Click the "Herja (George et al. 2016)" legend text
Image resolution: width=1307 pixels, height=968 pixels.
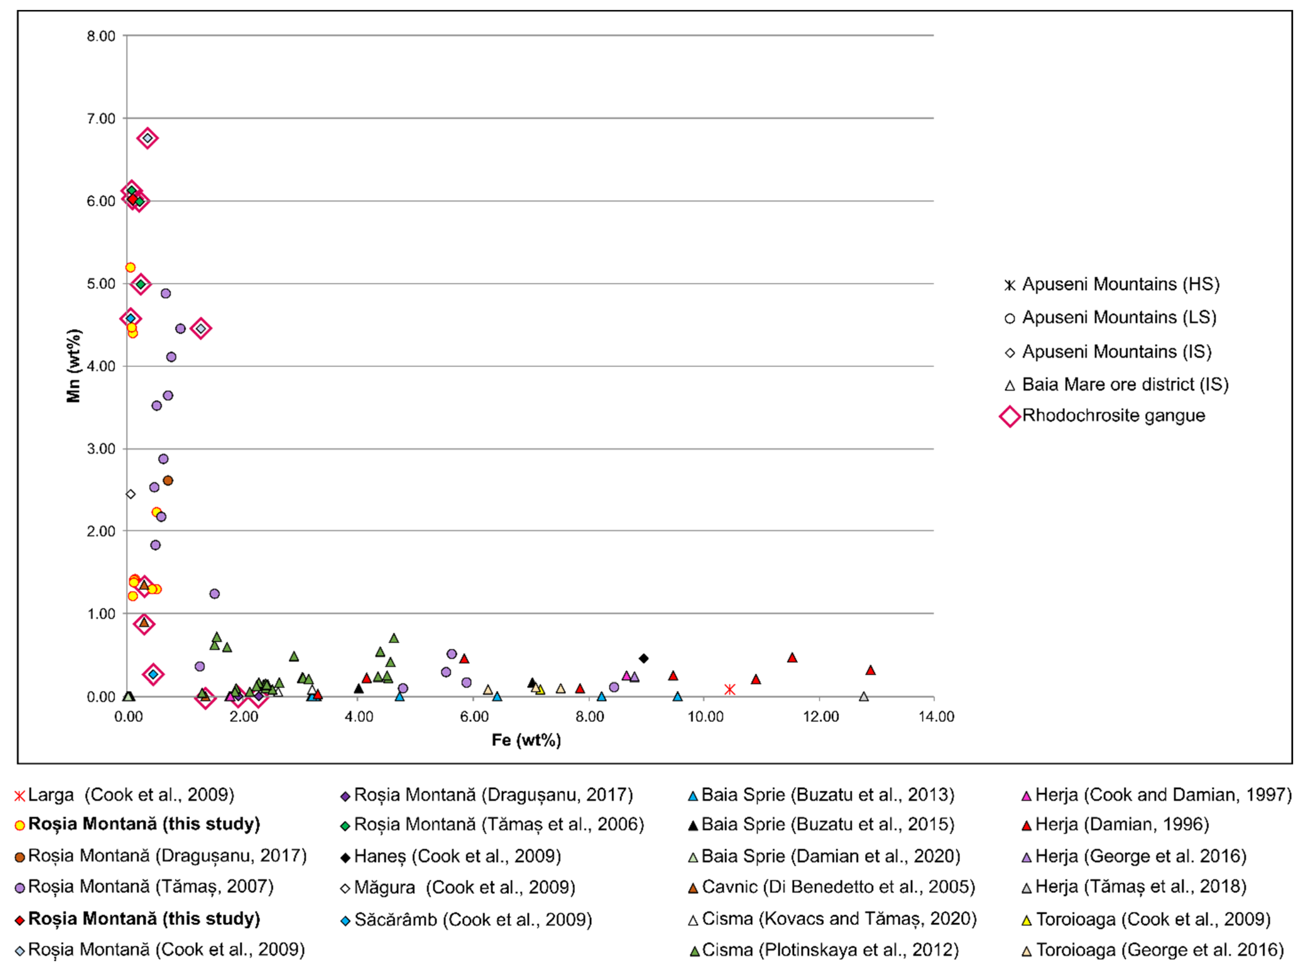tap(1141, 856)
